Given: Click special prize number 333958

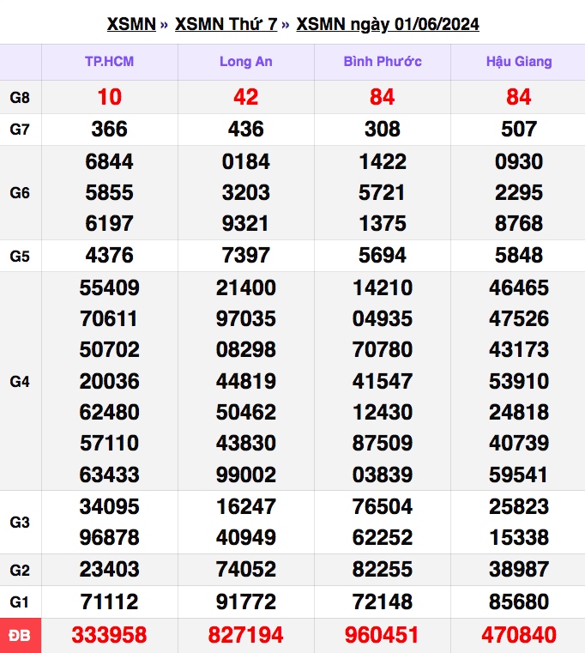Looking at the screenshot, I should 109,636.
